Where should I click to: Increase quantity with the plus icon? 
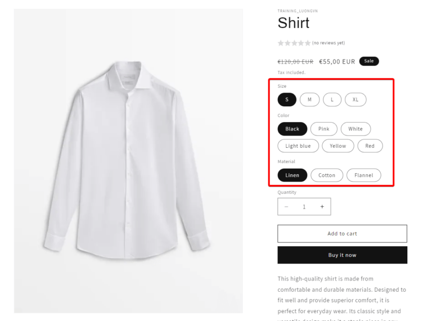pos(322,206)
